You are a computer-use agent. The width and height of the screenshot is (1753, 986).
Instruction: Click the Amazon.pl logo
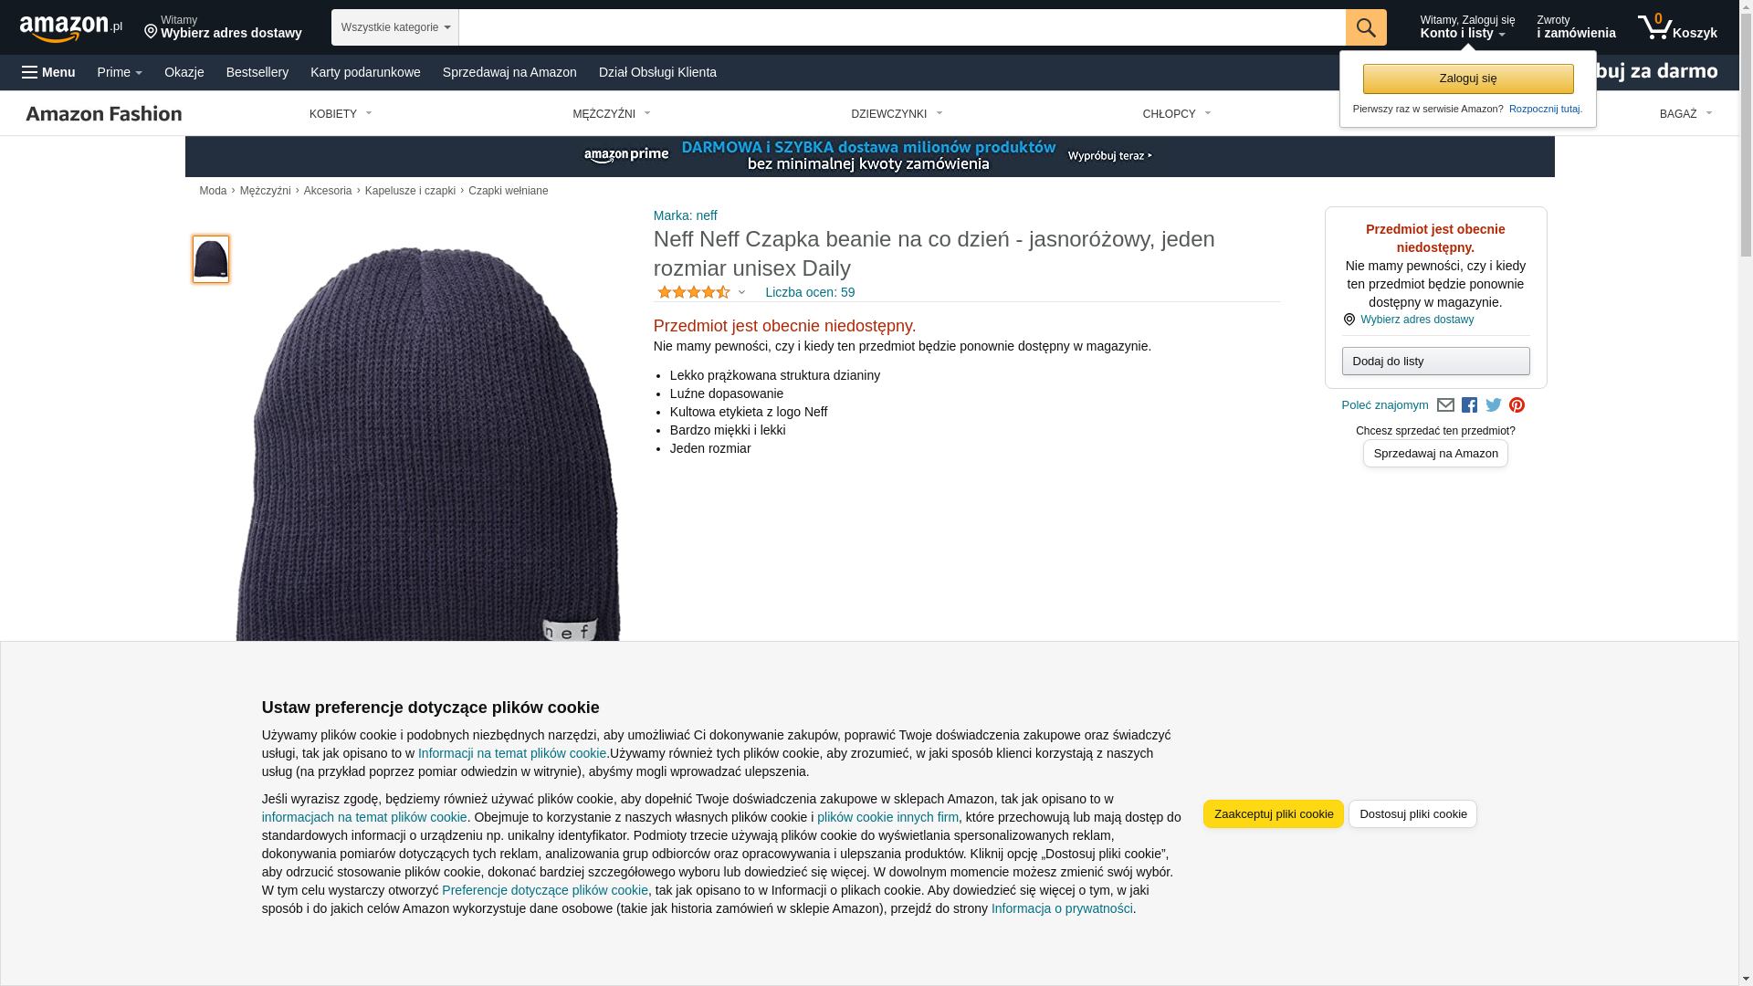(x=71, y=28)
